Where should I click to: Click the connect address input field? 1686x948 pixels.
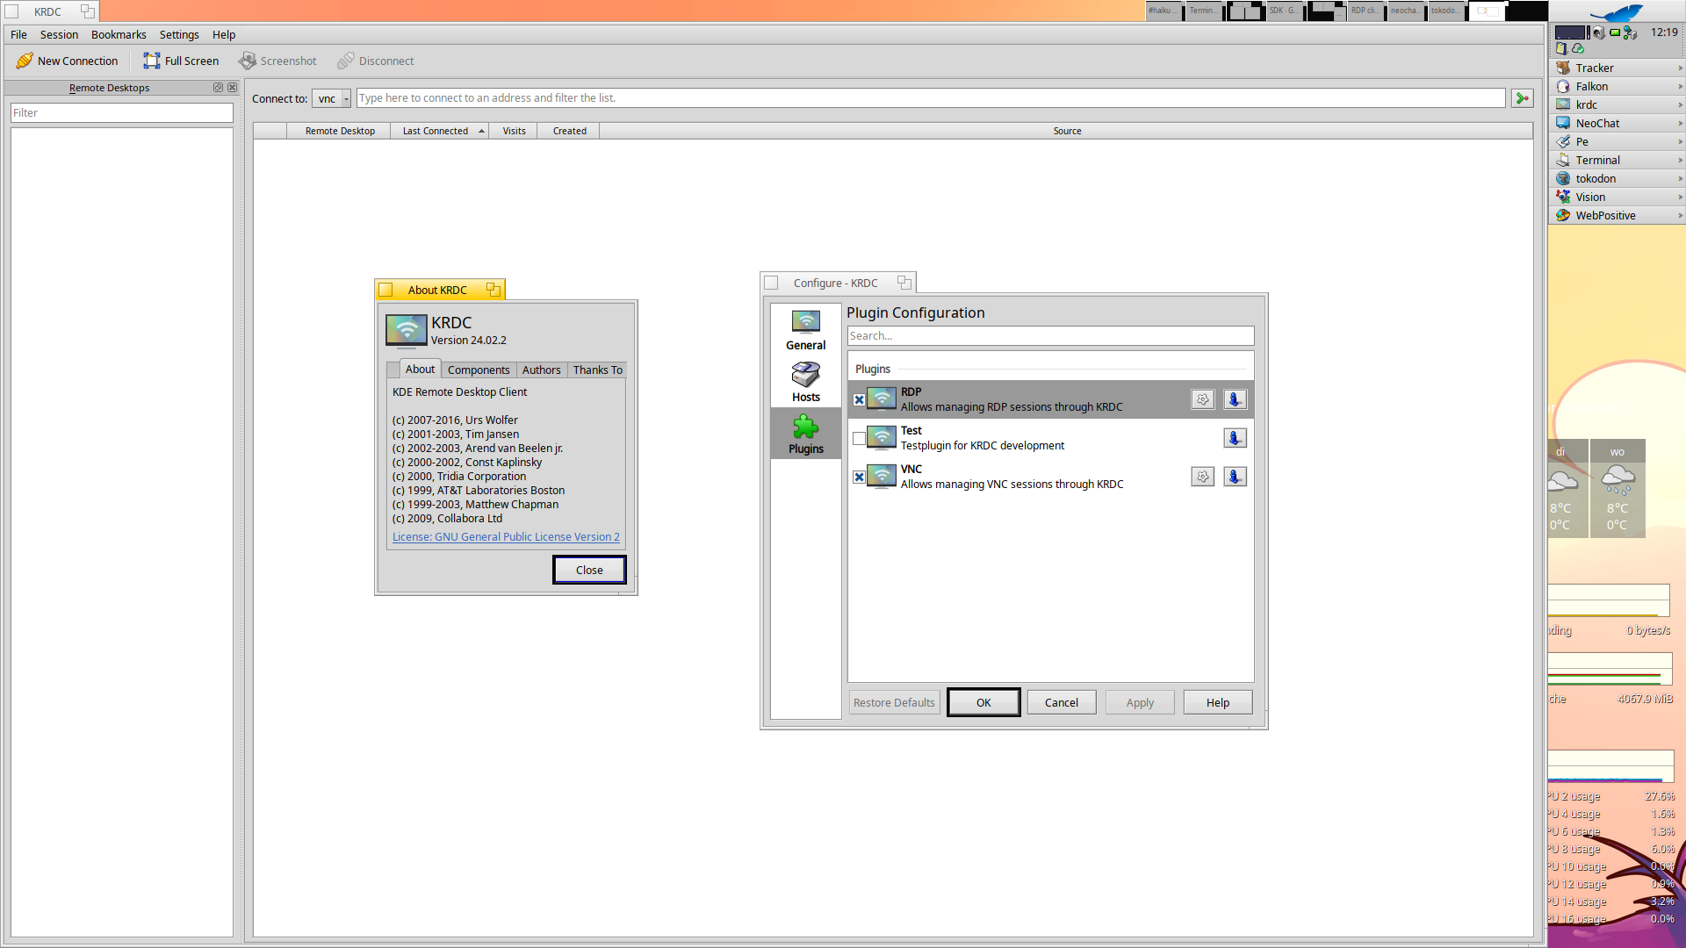(931, 98)
